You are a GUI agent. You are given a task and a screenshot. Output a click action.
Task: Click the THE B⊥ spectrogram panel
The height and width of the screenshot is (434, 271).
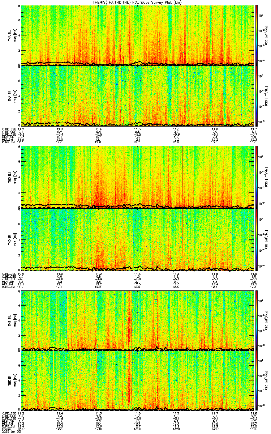pos(137,320)
